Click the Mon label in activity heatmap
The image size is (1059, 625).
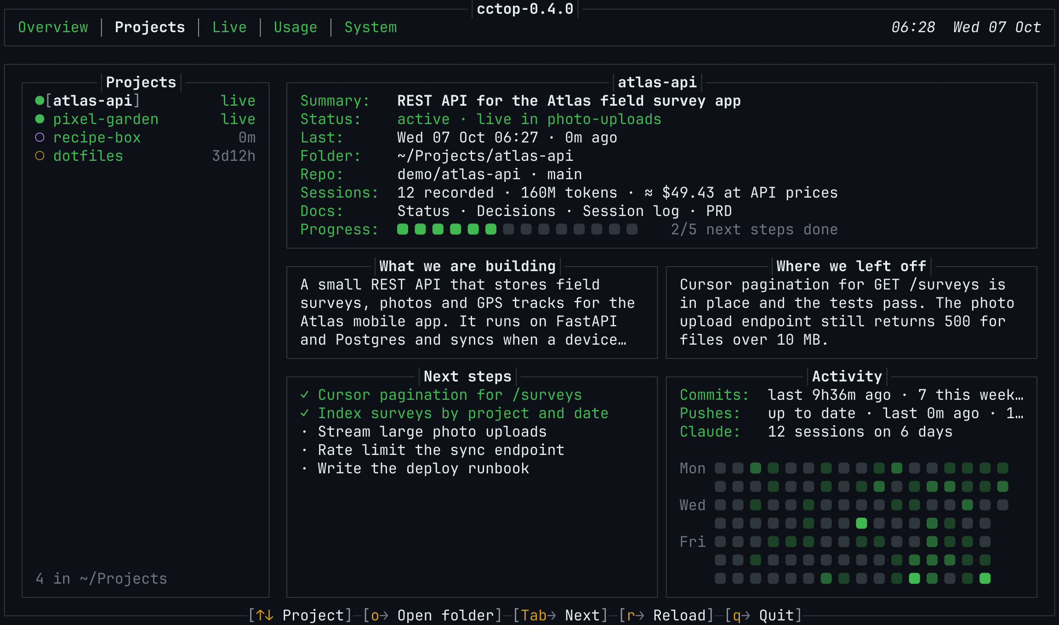[x=692, y=468]
